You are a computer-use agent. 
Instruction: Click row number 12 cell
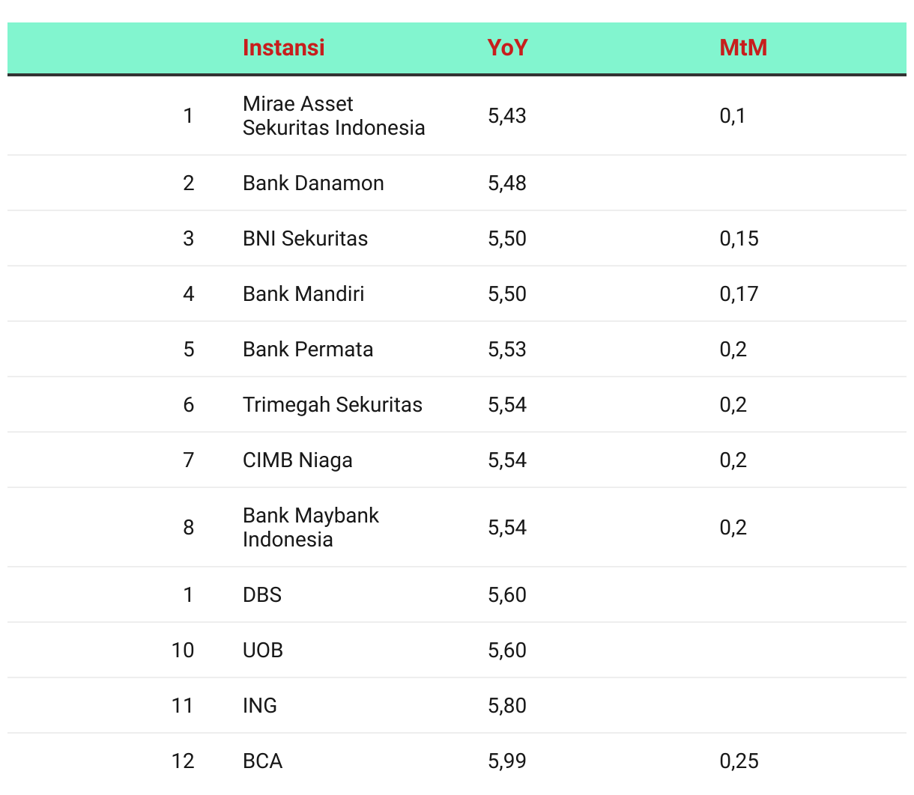pyautogui.click(x=183, y=761)
